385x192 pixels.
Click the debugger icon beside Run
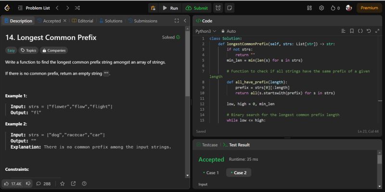click(153, 8)
